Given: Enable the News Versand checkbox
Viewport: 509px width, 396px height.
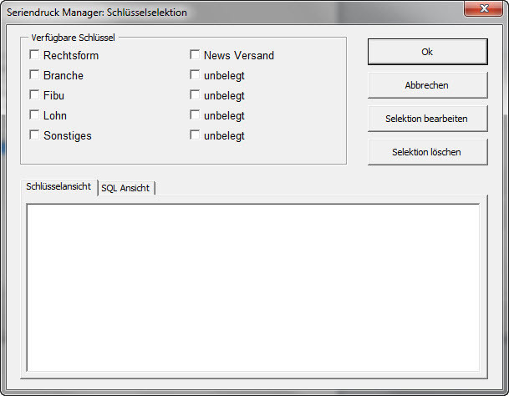Looking at the screenshot, I should (195, 54).
